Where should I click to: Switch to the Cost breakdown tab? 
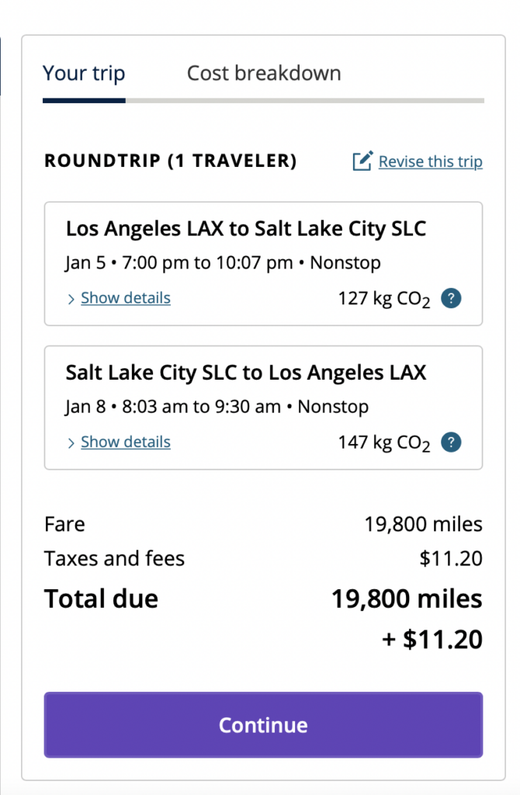click(x=263, y=73)
